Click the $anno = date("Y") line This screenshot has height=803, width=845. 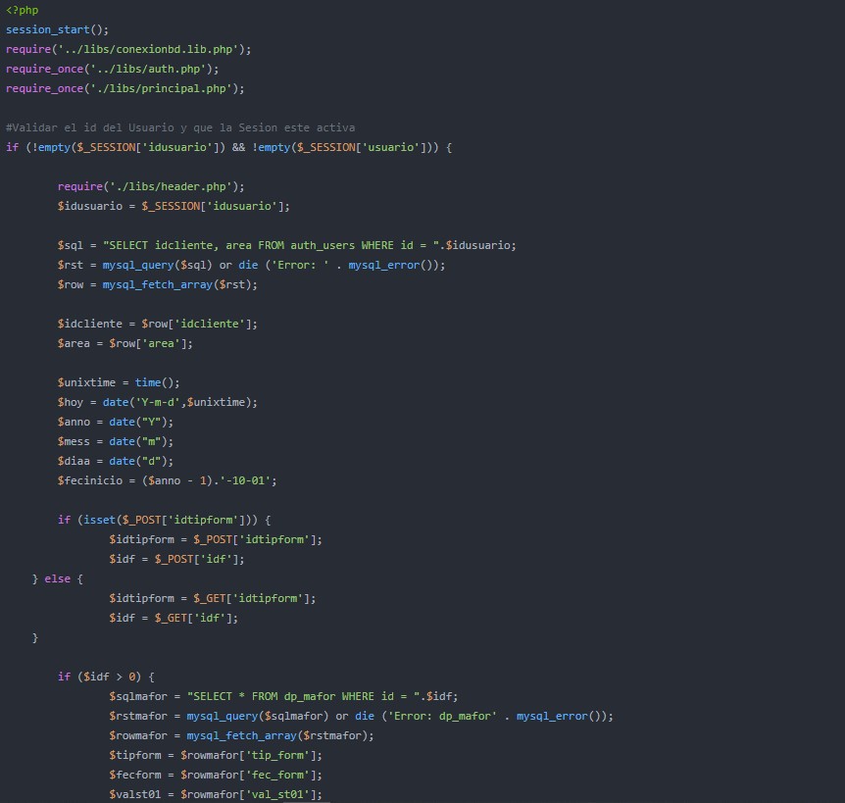[x=116, y=422]
